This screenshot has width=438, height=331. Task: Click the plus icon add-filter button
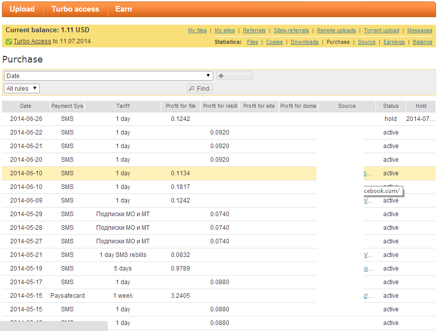tap(234, 76)
